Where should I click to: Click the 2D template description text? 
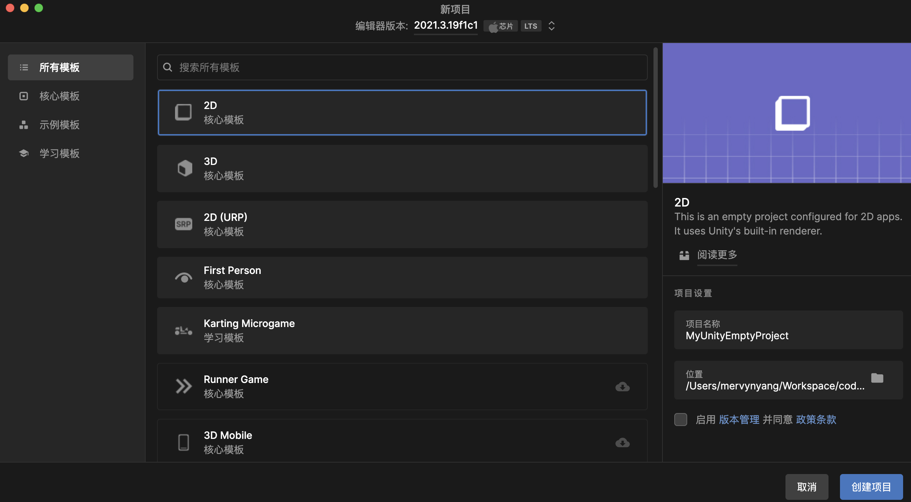click(x=788, y=224)
